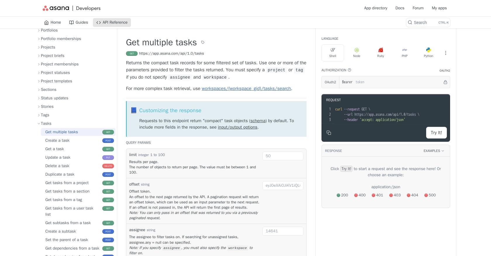Show the 403 response example
Screen dimensions: 491x256
pos(395,195)
